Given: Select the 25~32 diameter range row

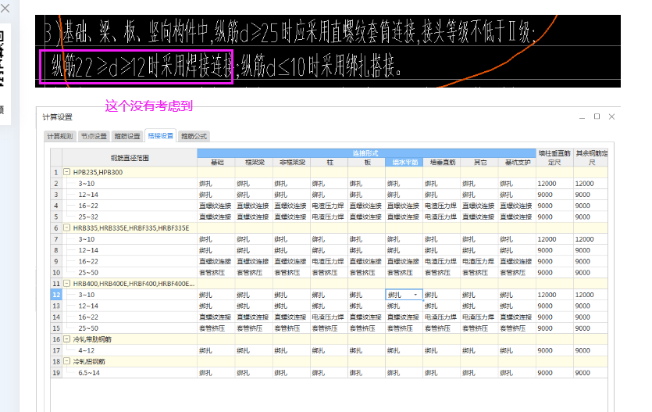Looking at the screenshot, I should 88,217.
